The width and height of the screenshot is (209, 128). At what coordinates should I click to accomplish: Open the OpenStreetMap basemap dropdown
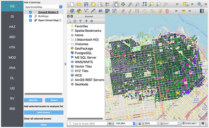(44, 7)
